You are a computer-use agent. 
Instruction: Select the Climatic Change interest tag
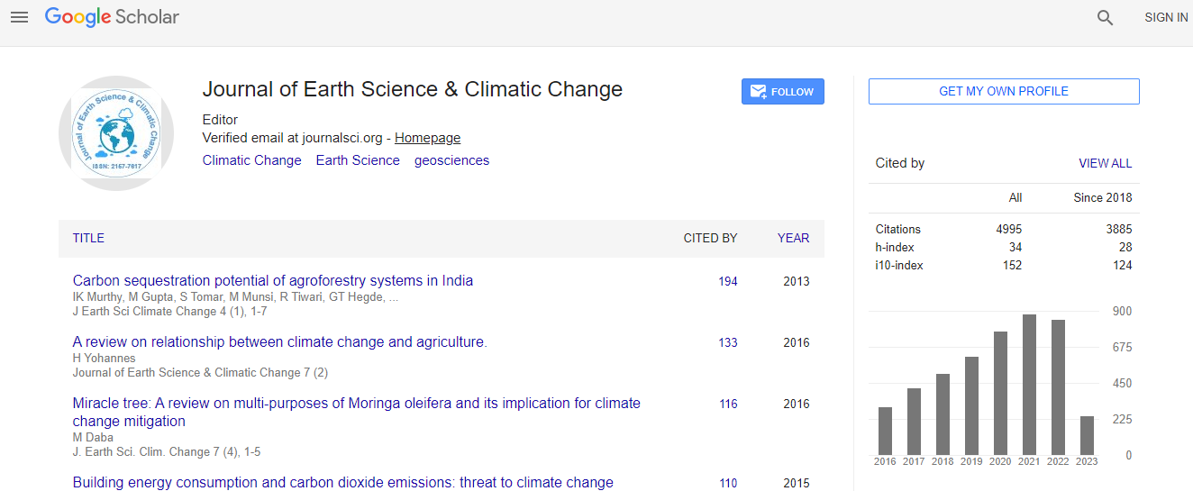tap(251, 160)
